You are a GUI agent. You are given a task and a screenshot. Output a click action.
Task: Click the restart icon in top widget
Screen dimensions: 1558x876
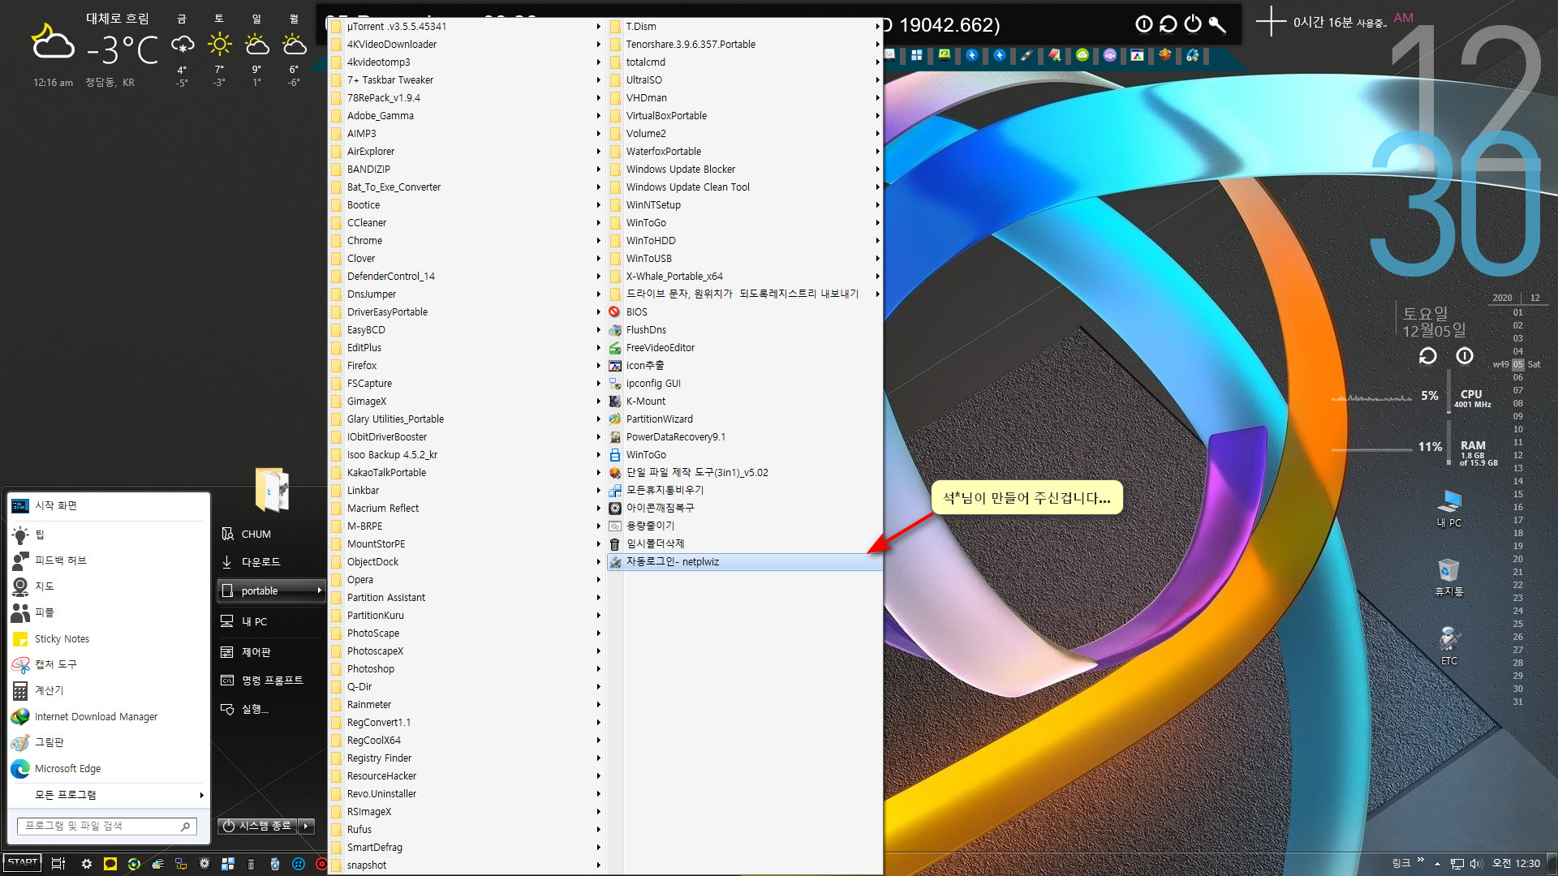pos(1168,24)
